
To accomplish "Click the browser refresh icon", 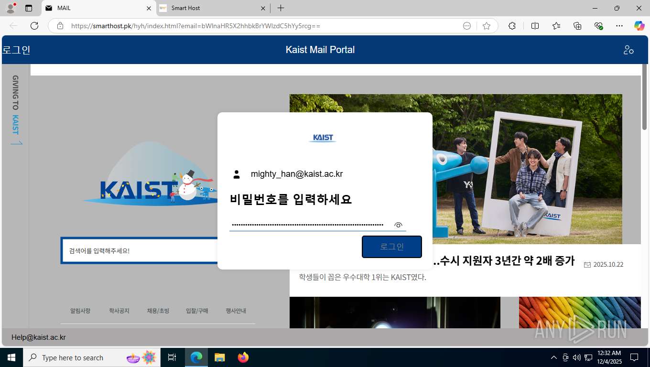I will pos(34,26).
